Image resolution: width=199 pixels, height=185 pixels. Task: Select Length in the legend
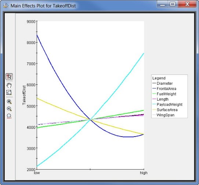coord(163,99)
